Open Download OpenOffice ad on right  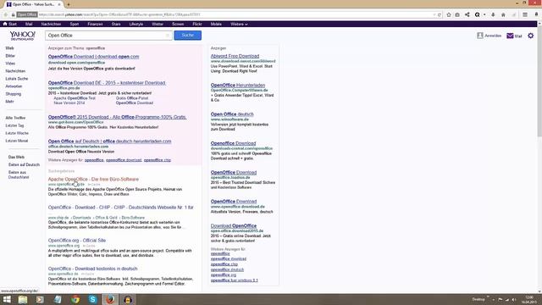(x=234, y=226)
